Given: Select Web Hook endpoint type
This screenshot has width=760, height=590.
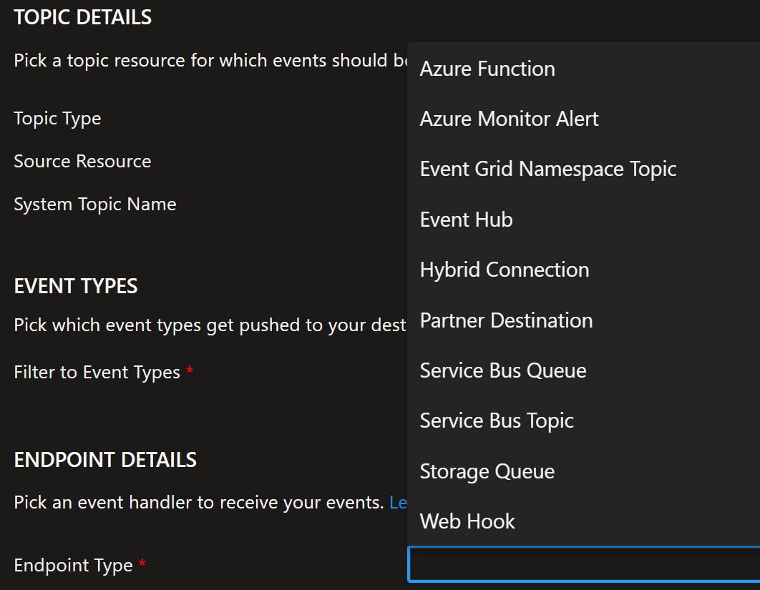Looking at the screenshot, I should click(583, 521).
